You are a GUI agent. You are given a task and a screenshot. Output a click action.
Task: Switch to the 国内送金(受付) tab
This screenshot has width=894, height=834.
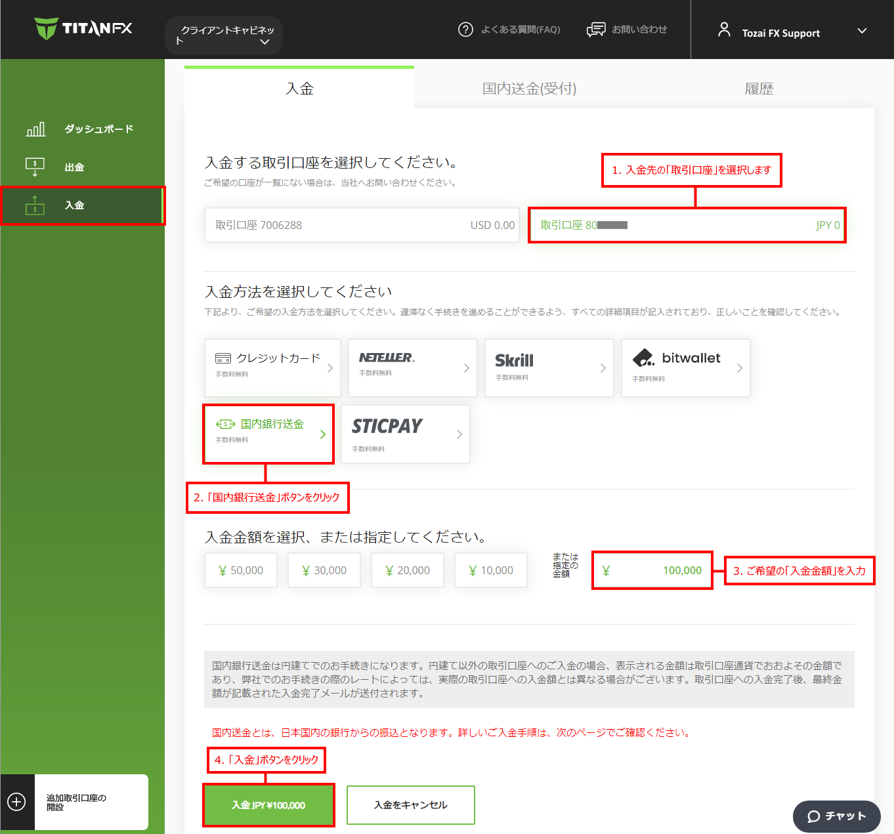(x=528, y=89)
